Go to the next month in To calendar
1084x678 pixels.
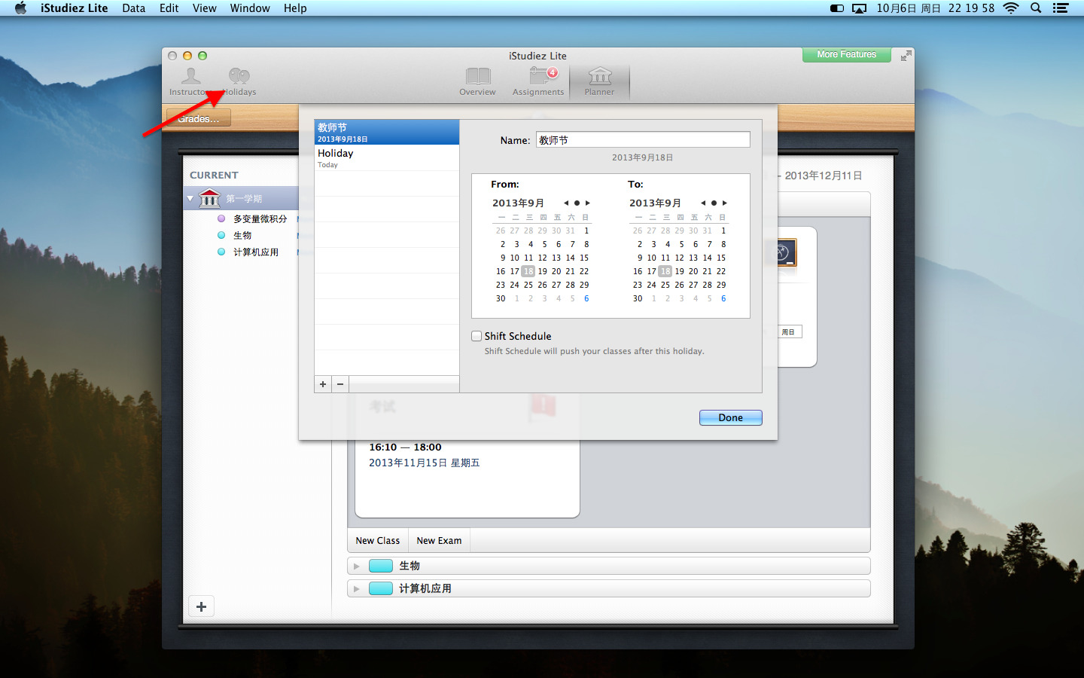[x=724, y=203]
